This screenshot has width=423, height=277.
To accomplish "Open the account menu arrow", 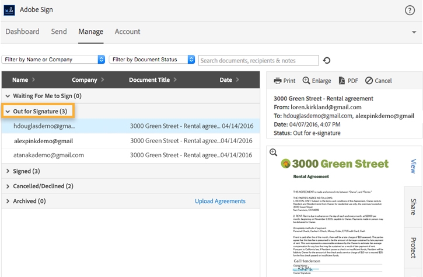I will click(414, 32).
